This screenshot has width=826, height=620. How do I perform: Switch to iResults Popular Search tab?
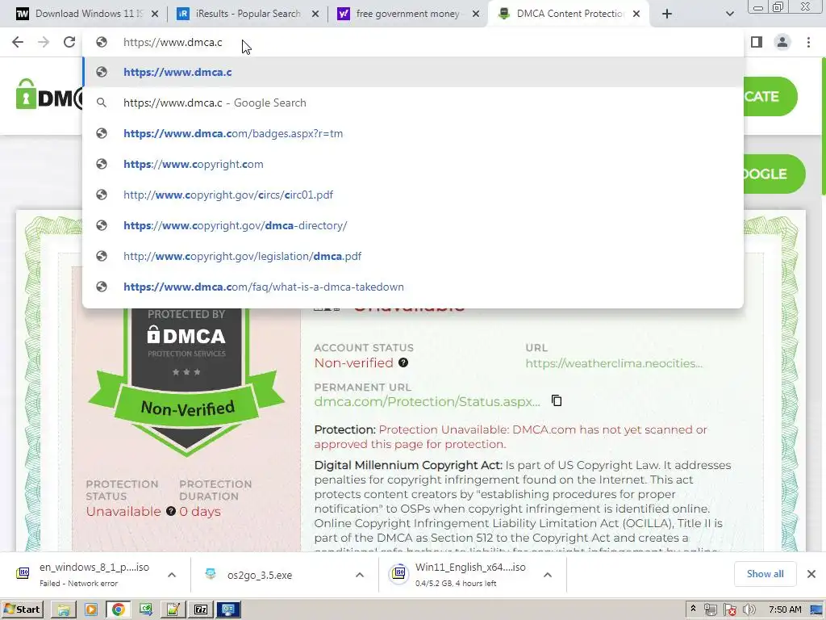248,14
